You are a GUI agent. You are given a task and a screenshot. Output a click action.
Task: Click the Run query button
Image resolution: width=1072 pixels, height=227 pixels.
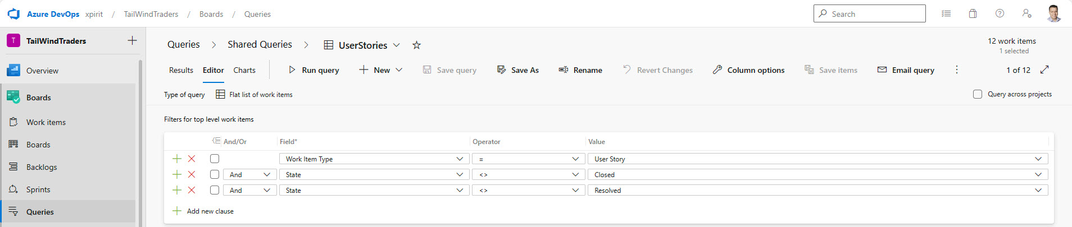click(x=314, y=70)
